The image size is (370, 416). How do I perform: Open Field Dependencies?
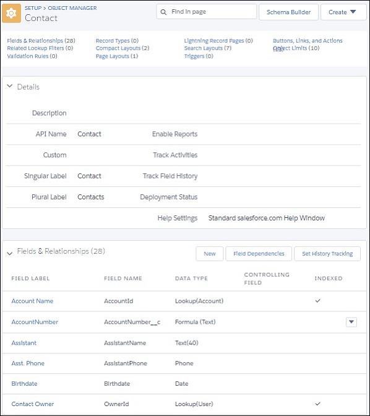(259, 254)
